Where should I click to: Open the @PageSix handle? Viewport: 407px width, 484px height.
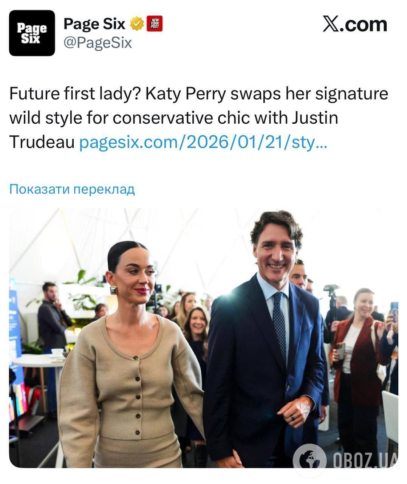[97, 43]
